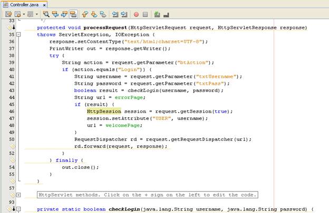Click PrintWriter type on line 37

pos(66,48)
